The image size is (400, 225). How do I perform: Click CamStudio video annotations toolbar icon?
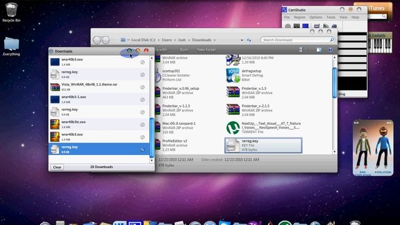pos(334,26)
